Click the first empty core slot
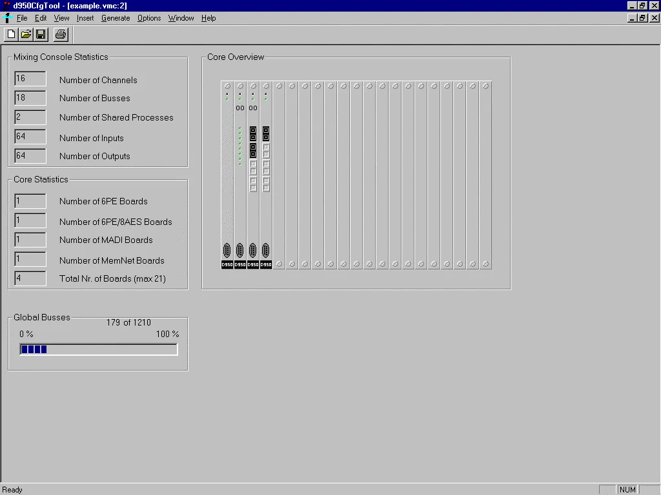Viewport: 661px width, 495px height. 279,175
